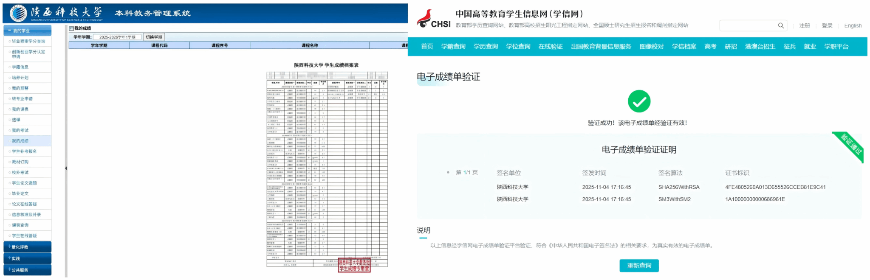The width and height of the screenshot is (870, 280).
Task: Click the 我的成绩 panel title icon
Action: [x=71, y=28]
